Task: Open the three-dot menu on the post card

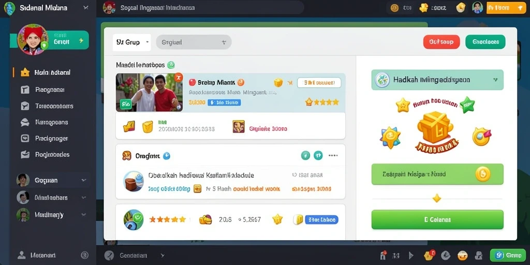Action: 333,155
